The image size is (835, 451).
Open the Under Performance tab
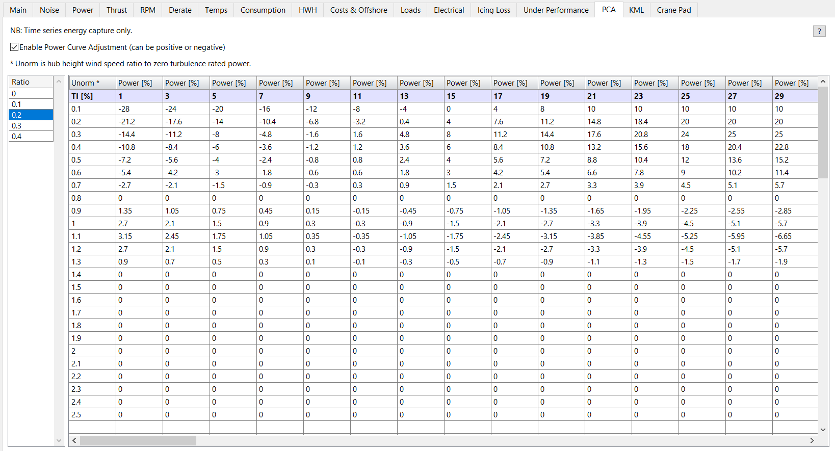[x=556, y=10]
